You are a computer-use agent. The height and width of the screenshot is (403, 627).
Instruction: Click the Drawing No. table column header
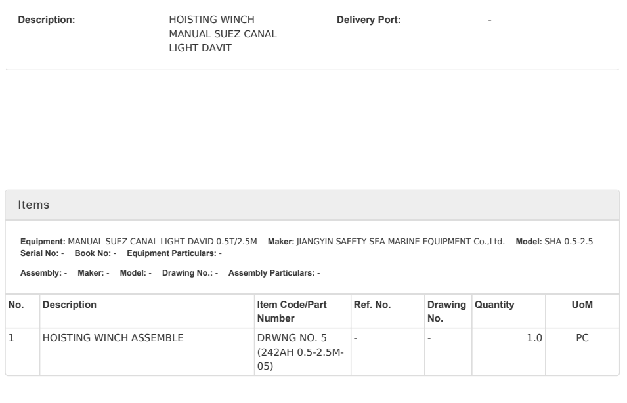446,311
